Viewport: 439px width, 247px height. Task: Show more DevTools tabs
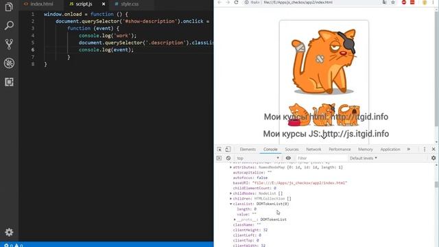pyautogui.click(x=409, y=150)
